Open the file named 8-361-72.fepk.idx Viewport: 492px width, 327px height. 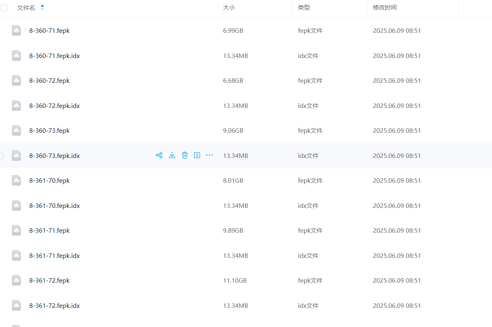tap(54, 305)
